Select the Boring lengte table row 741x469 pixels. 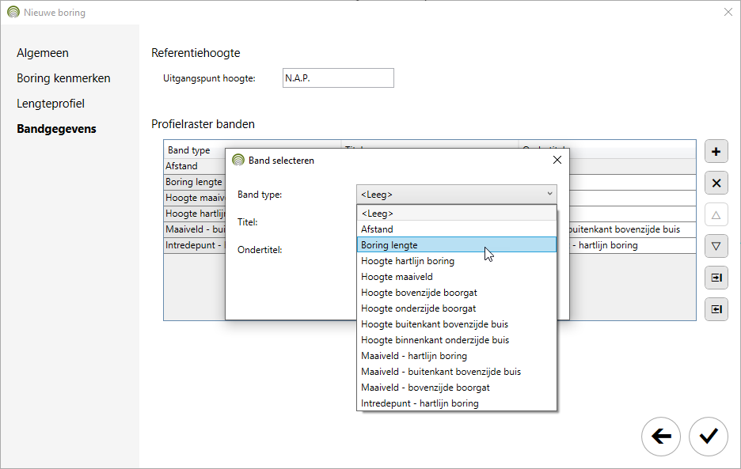(x=194, y=182)
